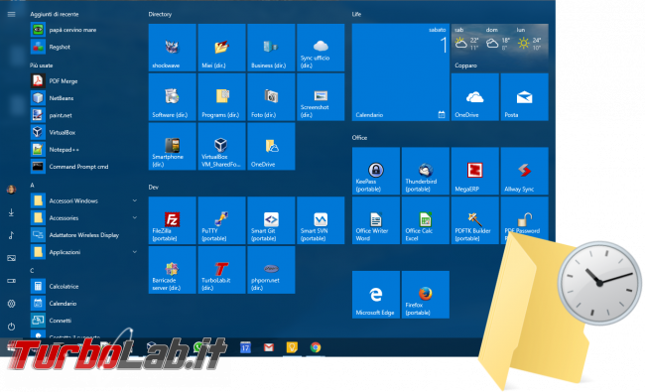Image resolution: width=645 pixels, height=392 pixels.
Task: Launch Thunderbird (portable) tile
Action: coord(426,171)
